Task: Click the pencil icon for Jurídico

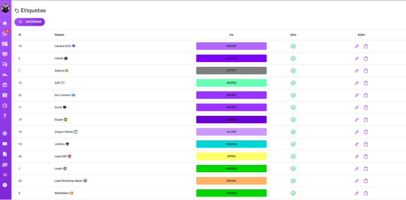Action: click(x=356, y=144)
